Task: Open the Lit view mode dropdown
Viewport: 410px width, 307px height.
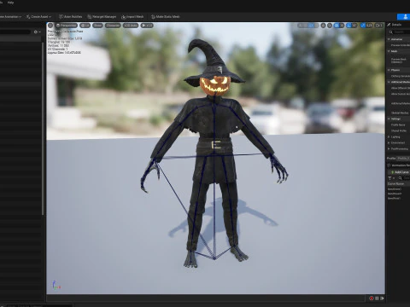Action: click(85, 26)
